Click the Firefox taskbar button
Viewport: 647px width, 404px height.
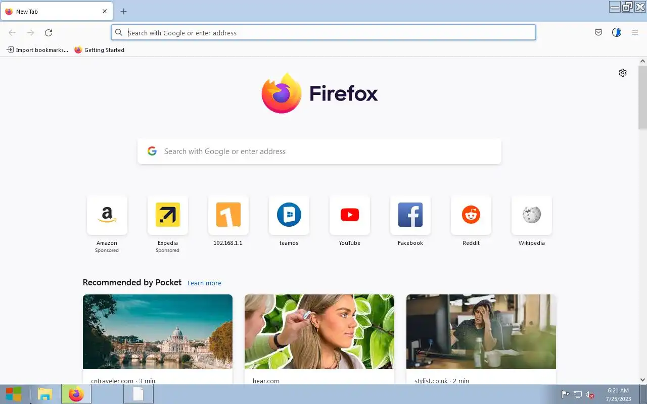click(x=76, y=394)
